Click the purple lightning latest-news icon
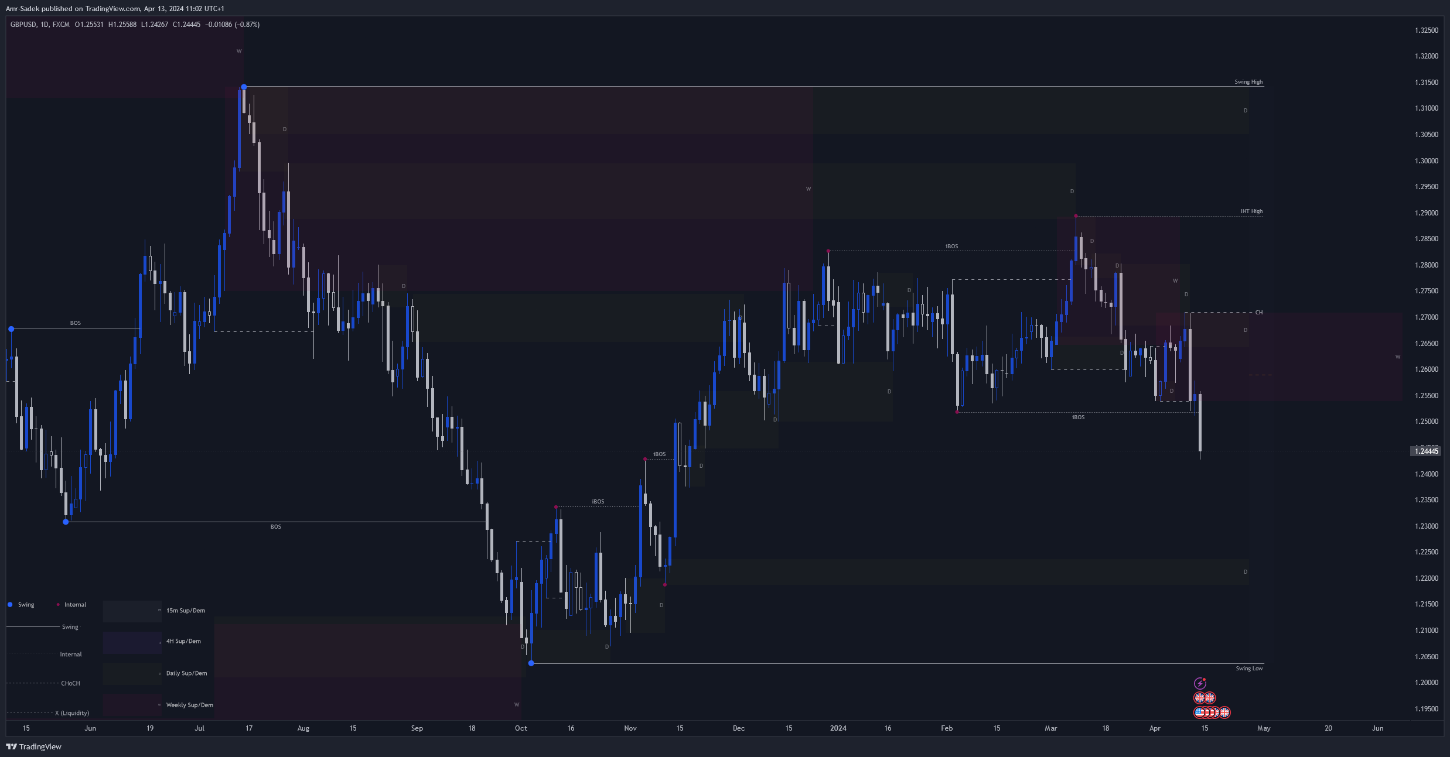Viewport: 1450px width, 757px height. tap(1200, 683)
